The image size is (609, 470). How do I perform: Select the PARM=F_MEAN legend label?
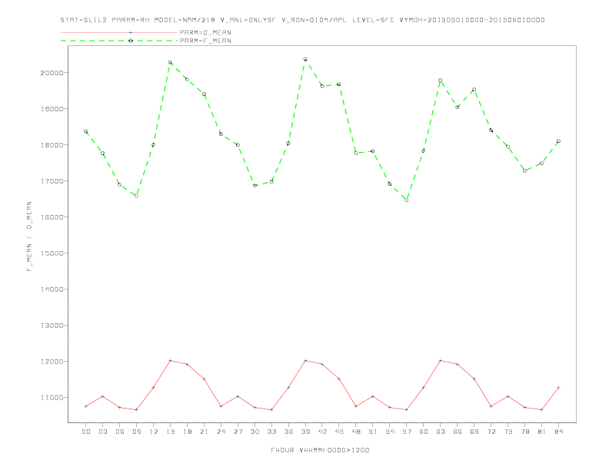point(205,41)
